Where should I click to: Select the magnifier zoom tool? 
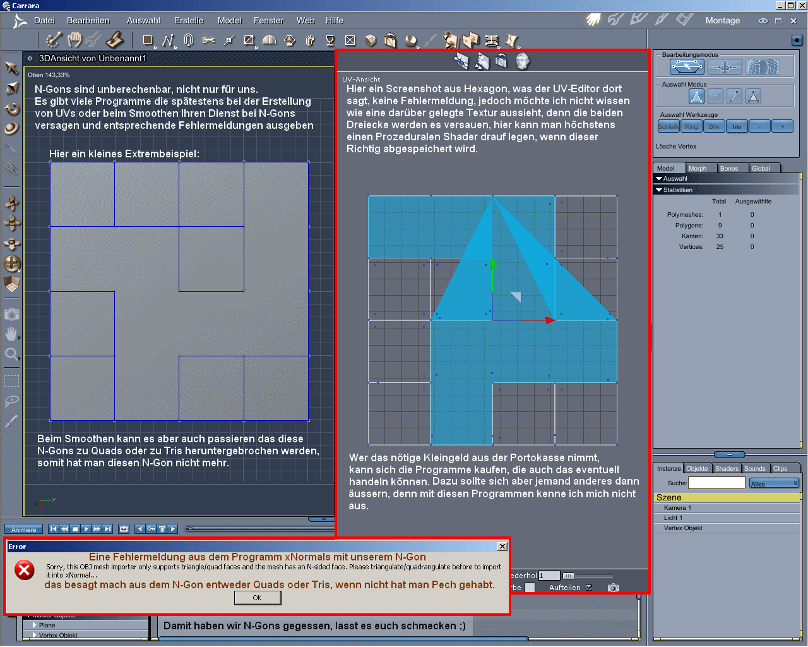click(11, 354)
